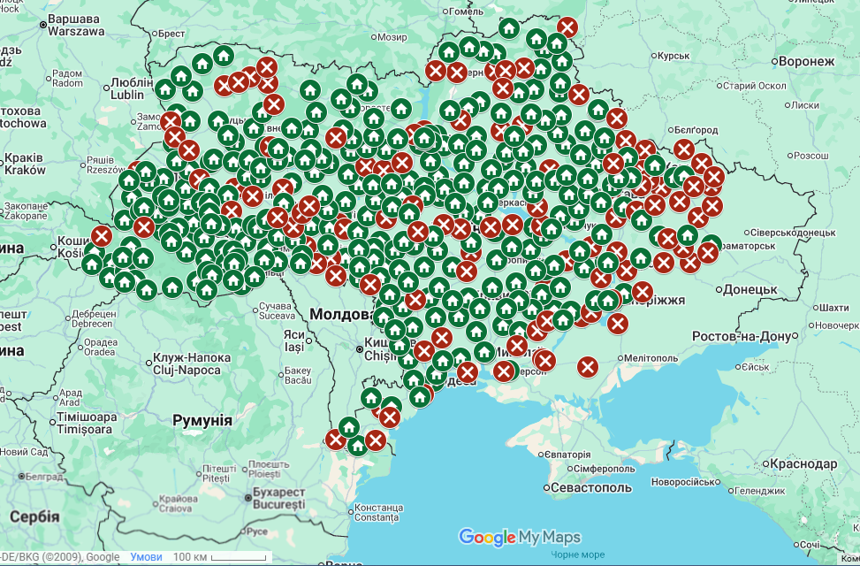Click the Google copyright attribution text
The image size is (860, 566).
point(60,556)
